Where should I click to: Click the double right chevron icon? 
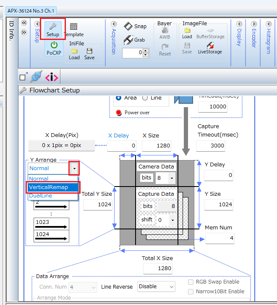[x=24, y=32]
